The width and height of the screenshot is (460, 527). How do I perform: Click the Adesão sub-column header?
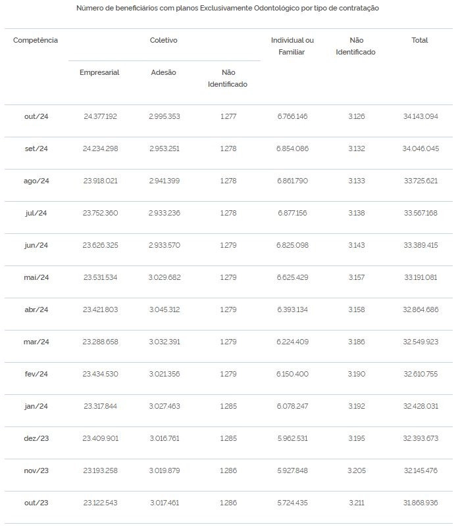coord(164,72)
